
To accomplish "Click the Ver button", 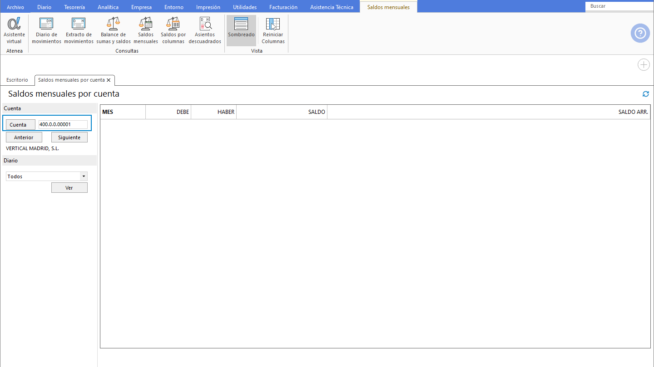I will click(x=69, y=188).
